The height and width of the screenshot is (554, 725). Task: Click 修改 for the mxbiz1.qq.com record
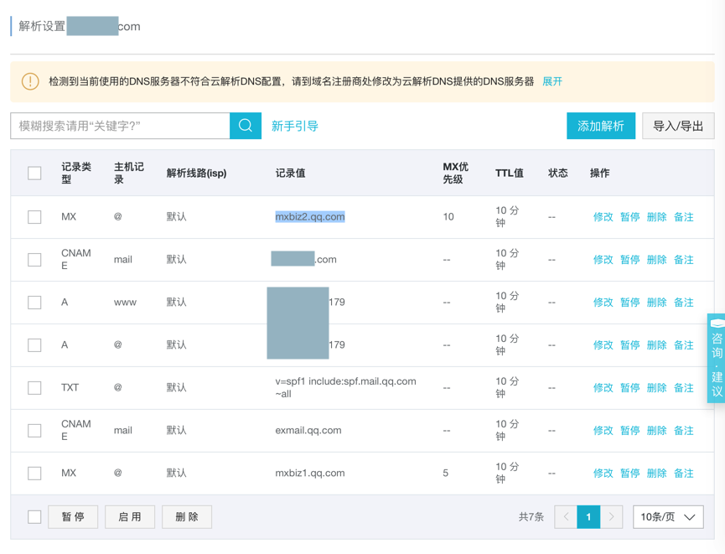pyautogui.click(x=603, y=474)
